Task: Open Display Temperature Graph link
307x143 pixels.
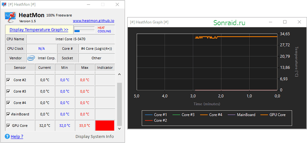Action: (x=39, y=30)
